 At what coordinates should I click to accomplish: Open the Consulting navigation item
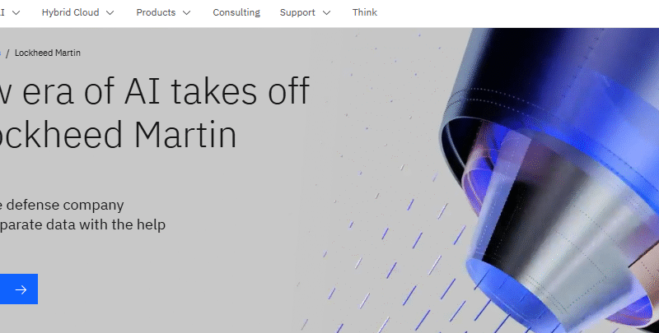tap(236, 12)
